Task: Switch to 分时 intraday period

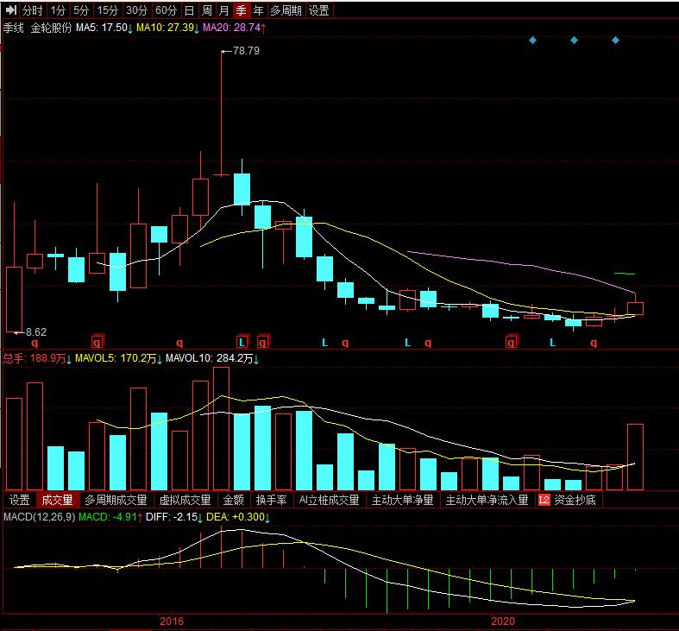Action: click(32, 10)
